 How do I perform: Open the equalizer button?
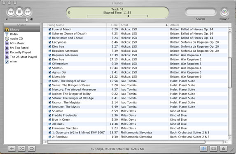coord(203,149)
